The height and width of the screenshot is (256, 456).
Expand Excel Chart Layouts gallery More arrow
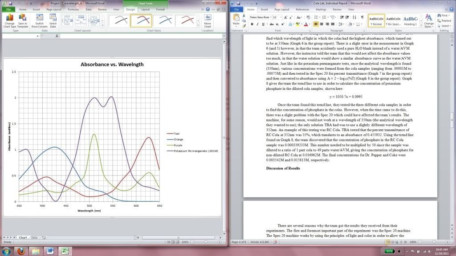(103, 26)
